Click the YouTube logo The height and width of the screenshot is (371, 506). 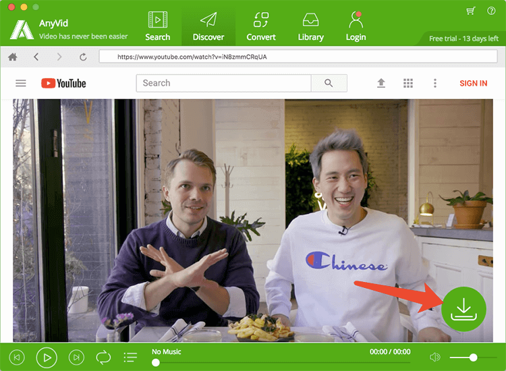point(63,83)
